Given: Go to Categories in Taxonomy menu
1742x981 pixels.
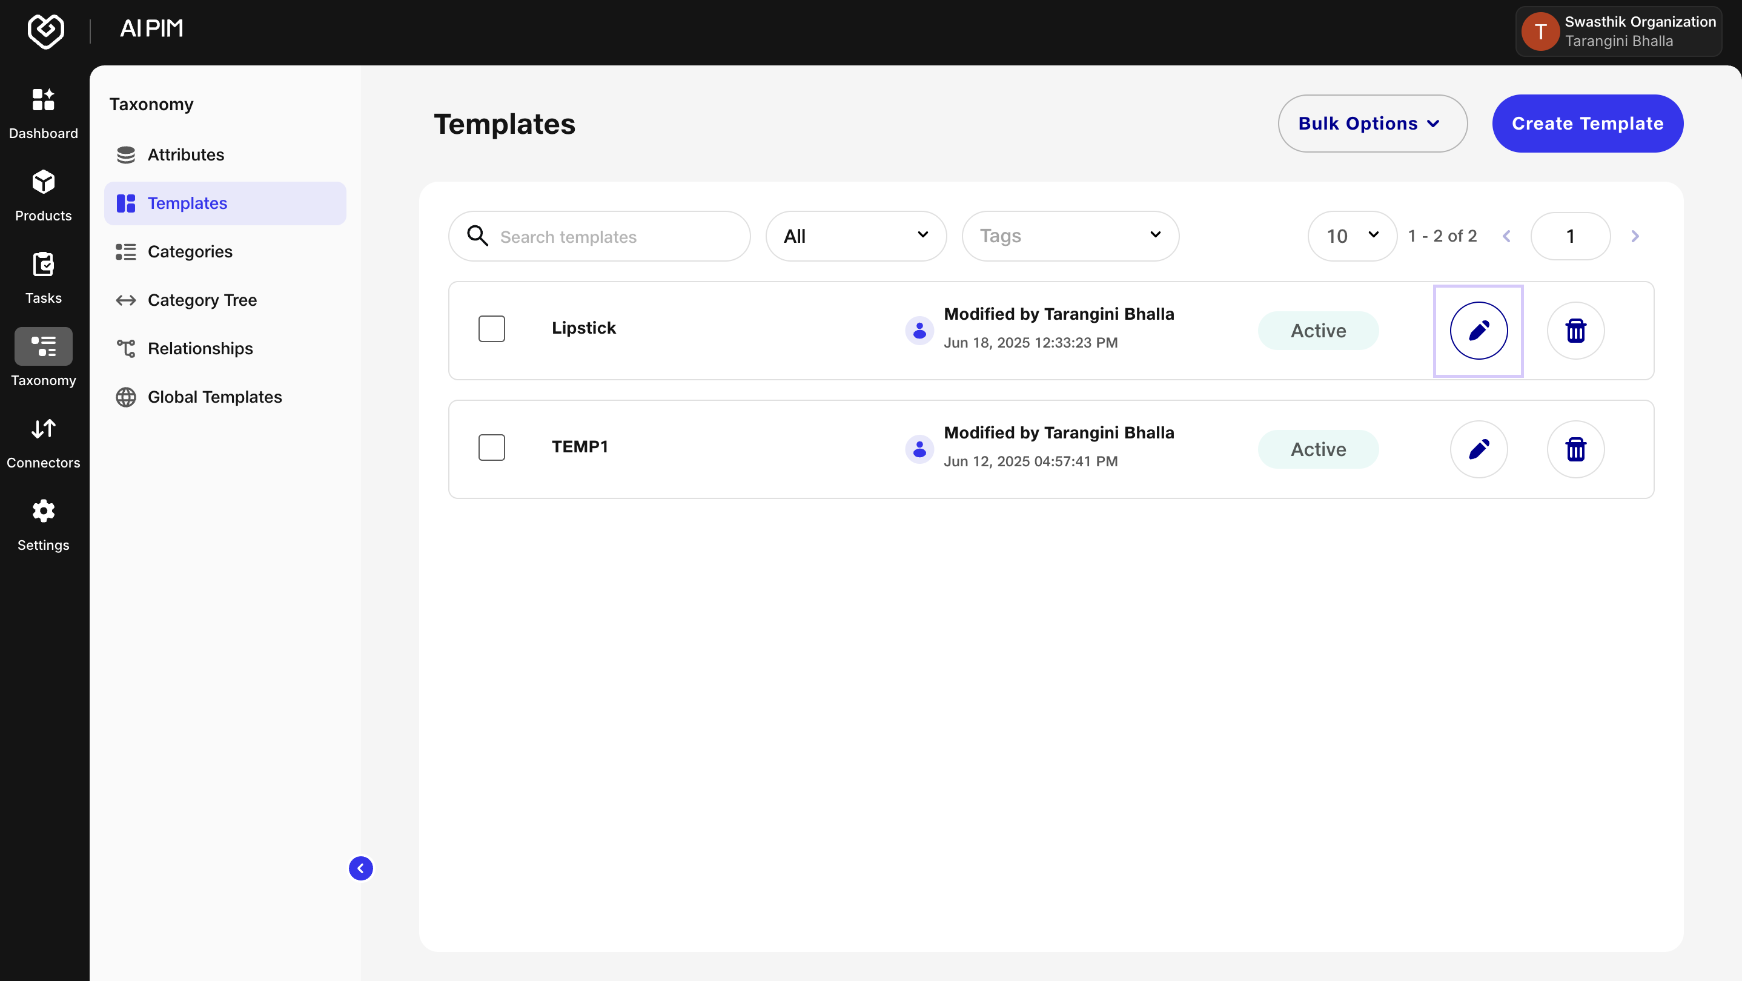Looking at the screenshot, I should (x=225, y=251).
